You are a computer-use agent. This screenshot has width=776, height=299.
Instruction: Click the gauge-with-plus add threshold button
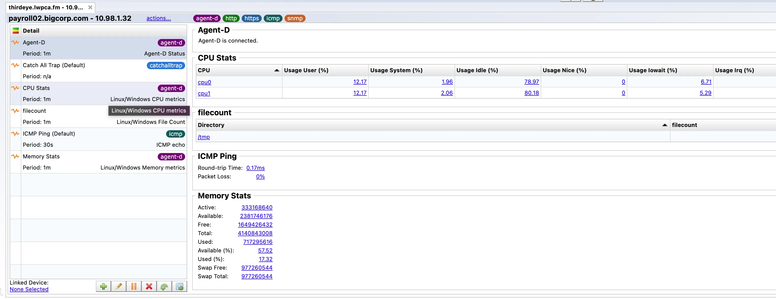coord(164,286)
